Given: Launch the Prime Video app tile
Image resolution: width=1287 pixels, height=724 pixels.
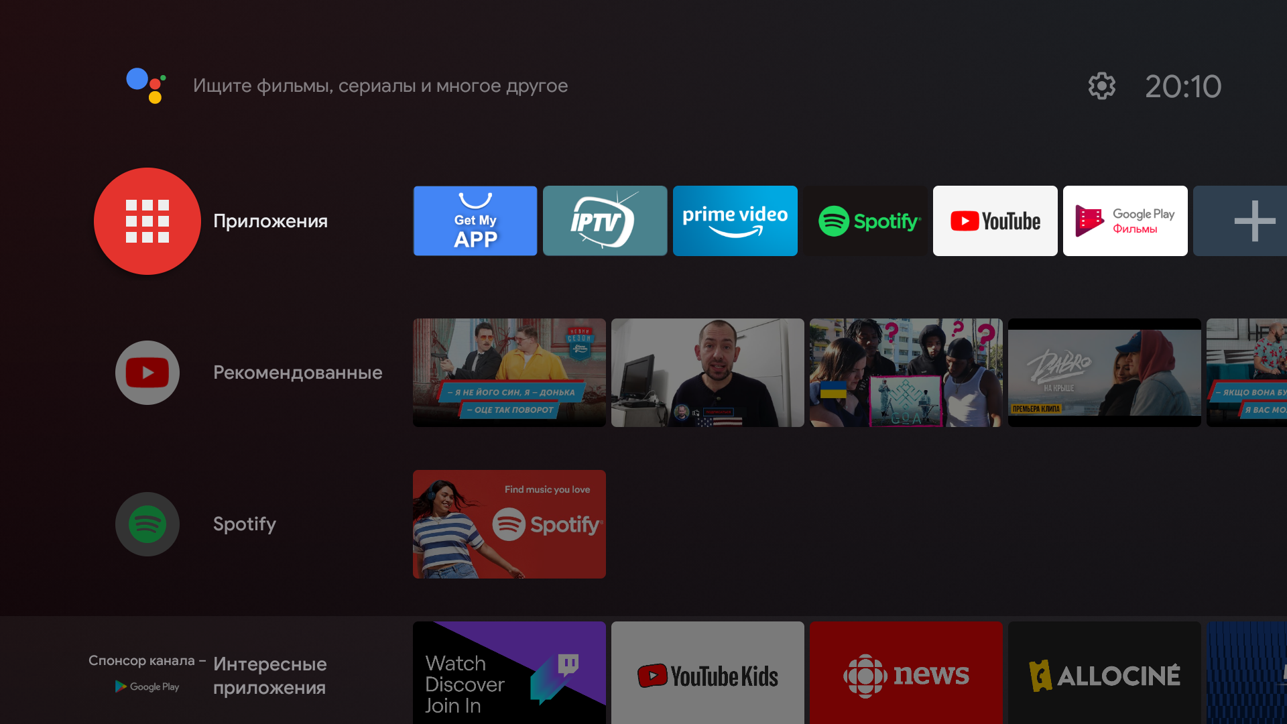Looking at the screenshot, I should click(735, 221).
